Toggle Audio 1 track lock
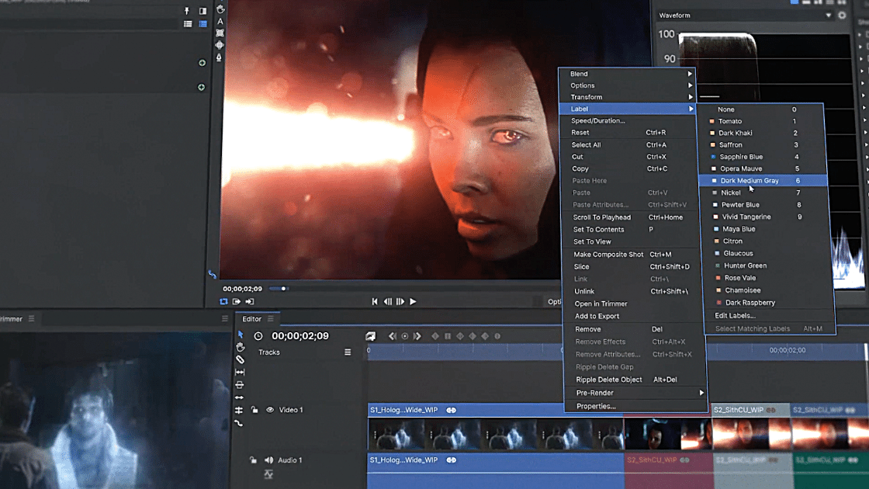 tap(253, 460)
